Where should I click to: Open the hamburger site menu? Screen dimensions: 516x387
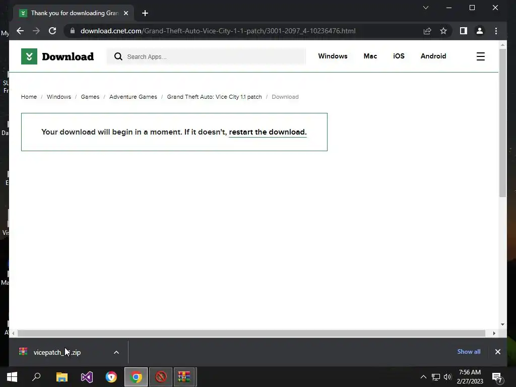click(480, 56)
